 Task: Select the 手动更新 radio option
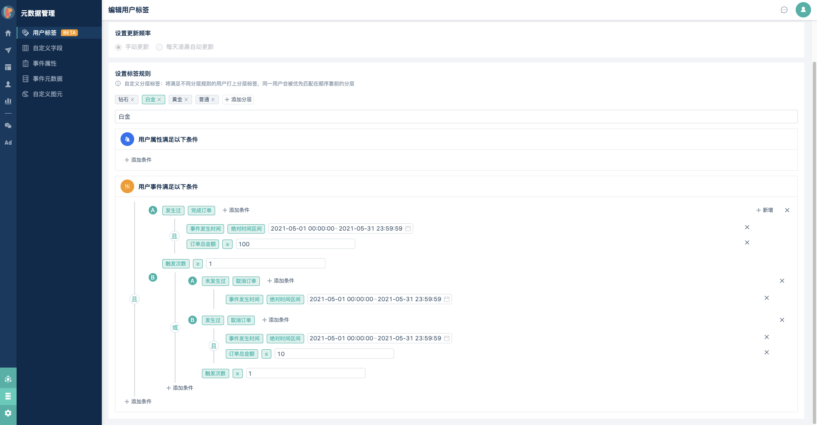(x=118, y=47)
